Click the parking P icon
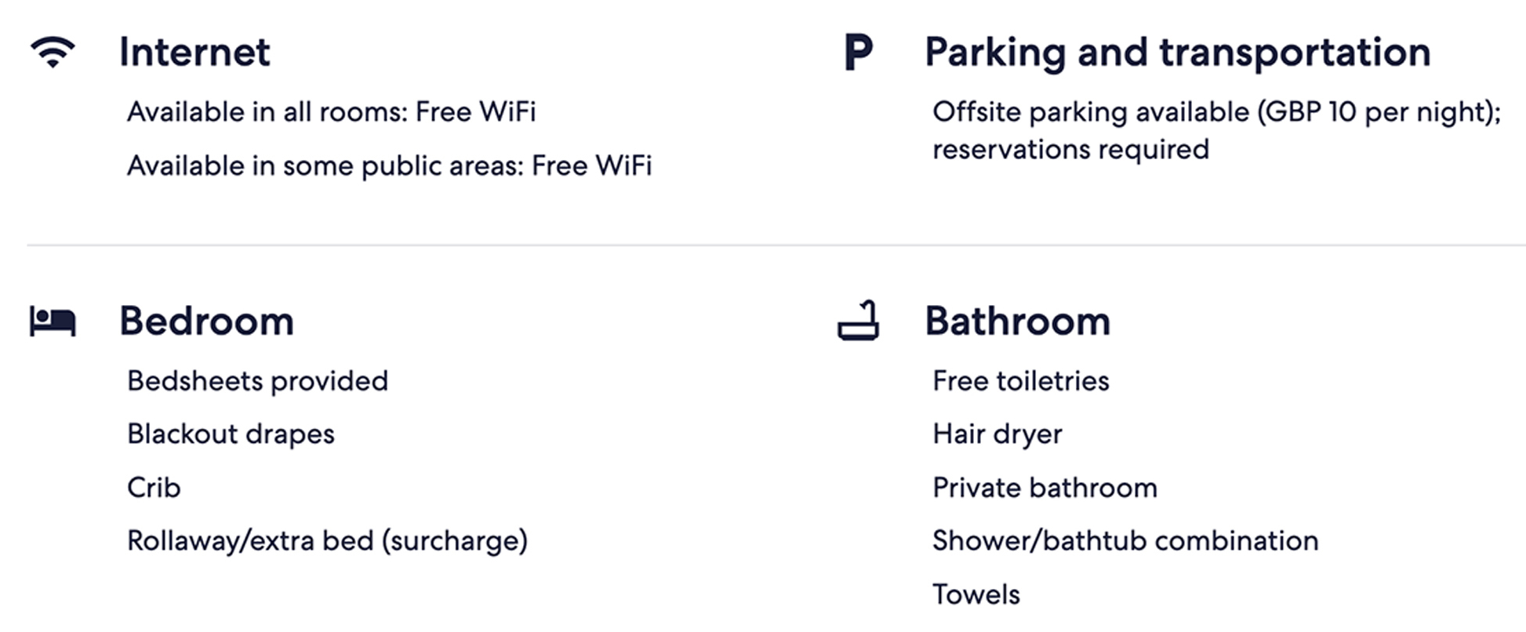 (858, 53)
